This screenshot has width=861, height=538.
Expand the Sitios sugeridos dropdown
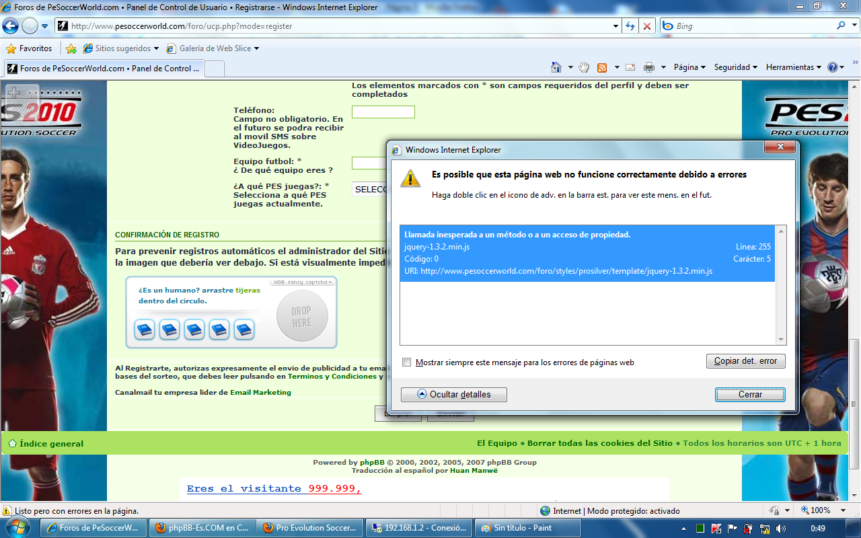tap(156, 48)
